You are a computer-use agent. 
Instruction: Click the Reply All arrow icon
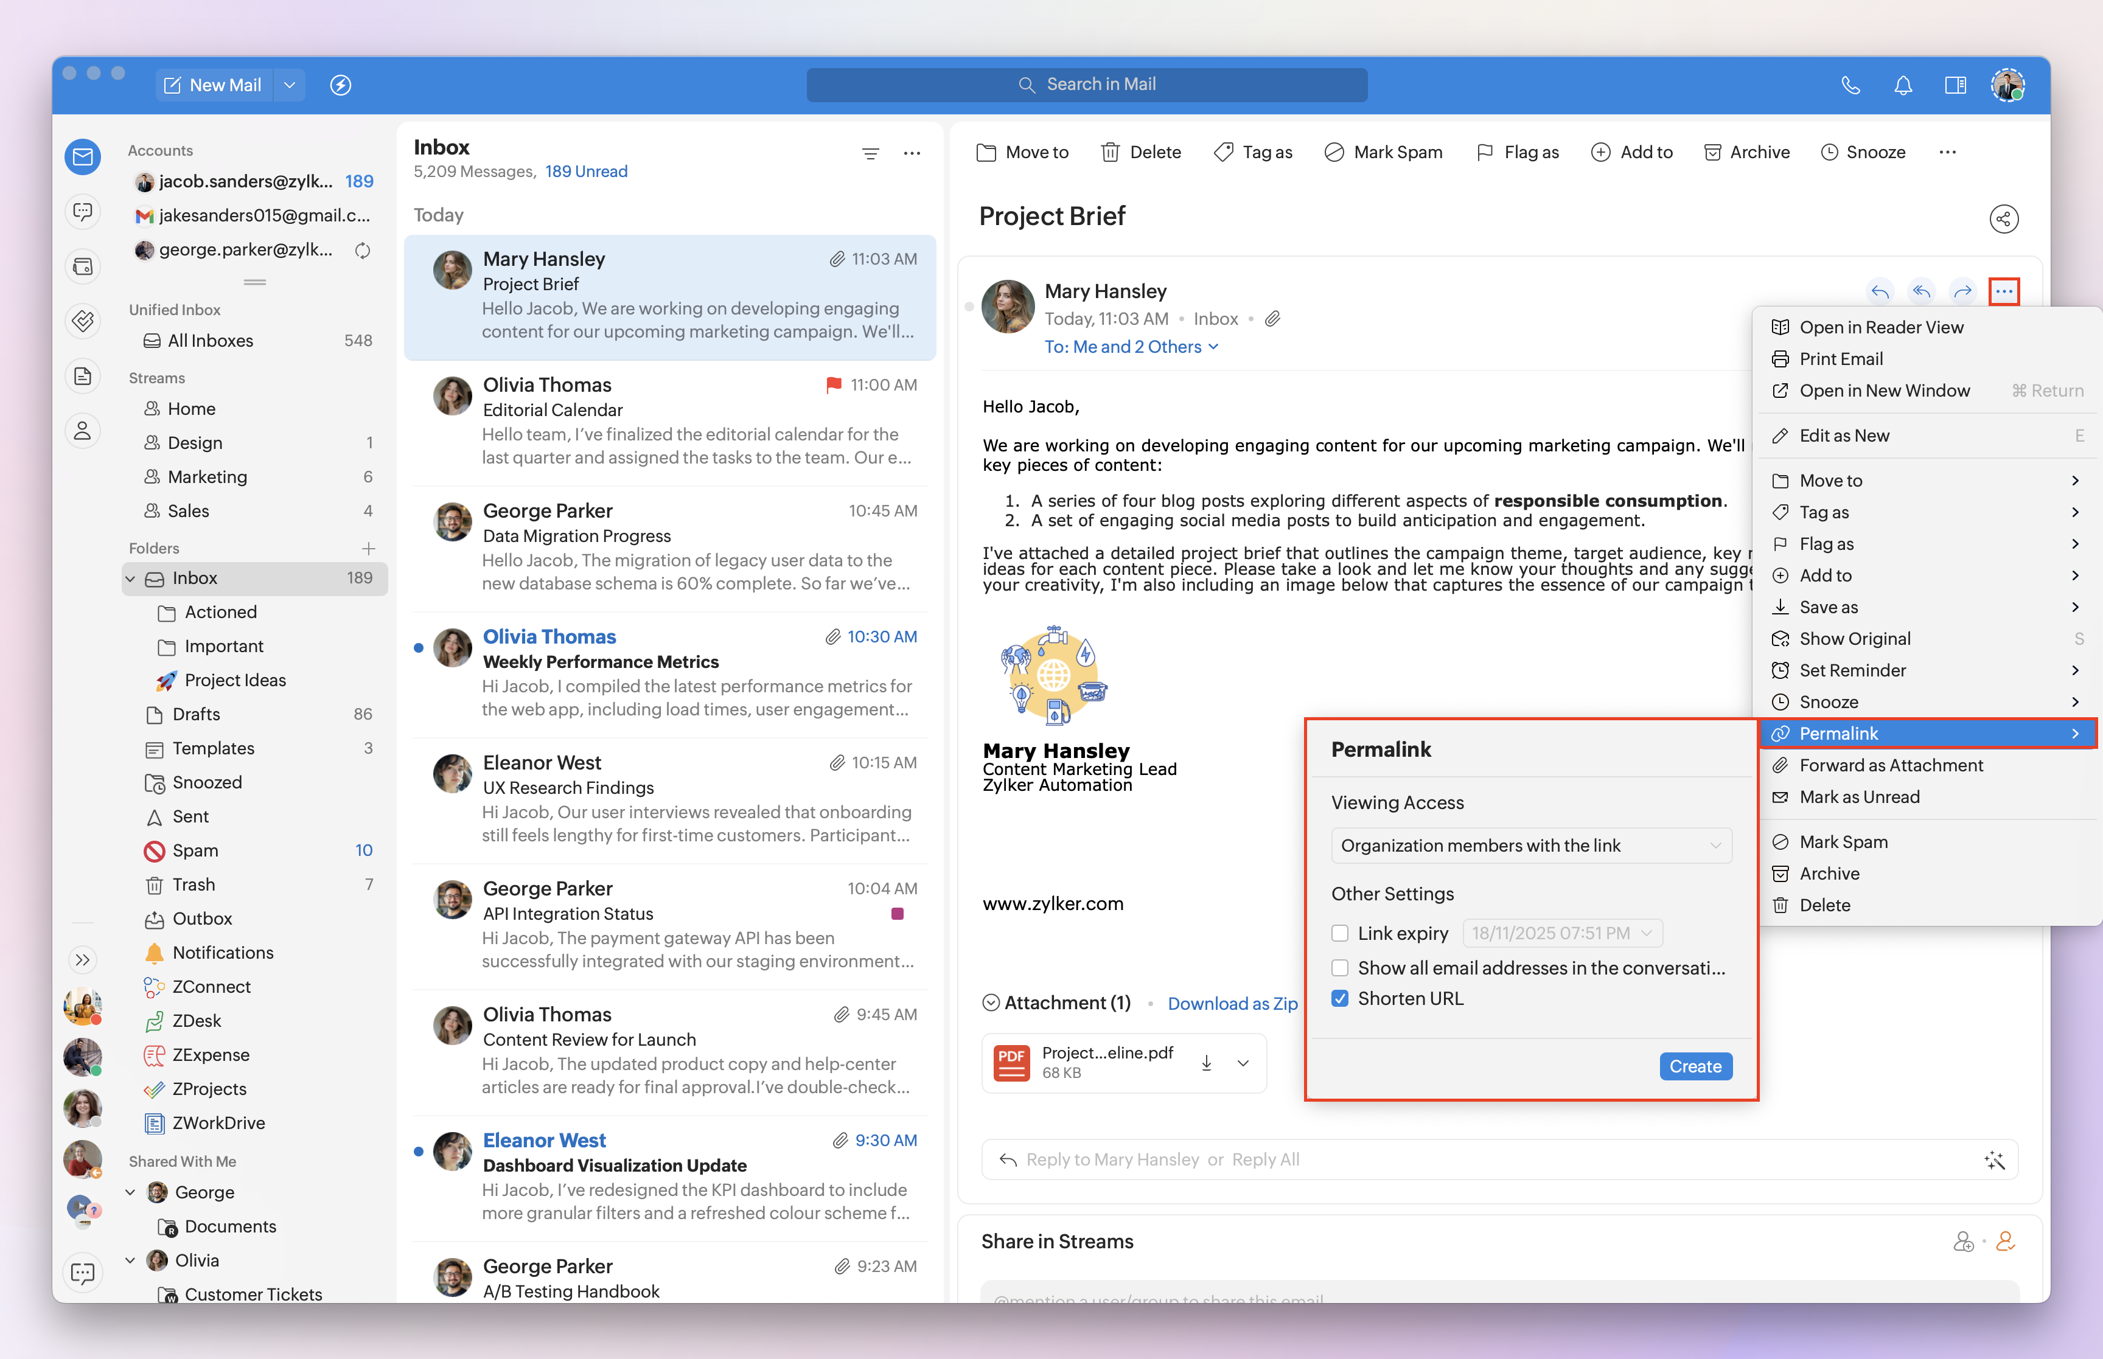pos(1921,291)
